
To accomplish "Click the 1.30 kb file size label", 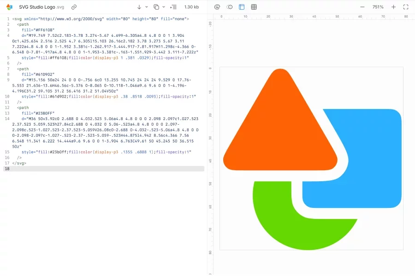I will (x=191, y=7).
